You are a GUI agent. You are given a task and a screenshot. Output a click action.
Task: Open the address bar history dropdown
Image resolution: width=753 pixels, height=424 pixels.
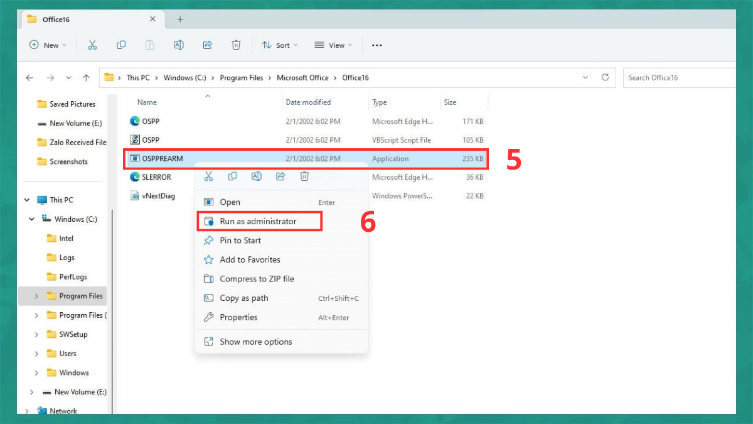[585, 77]
